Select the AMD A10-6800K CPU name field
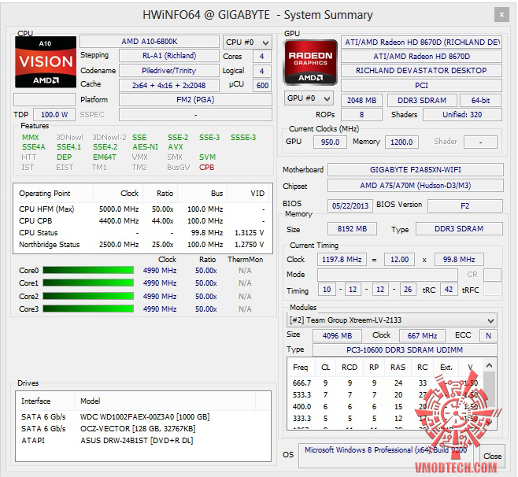This screenshot has height=477, width=518. (150, 42)
